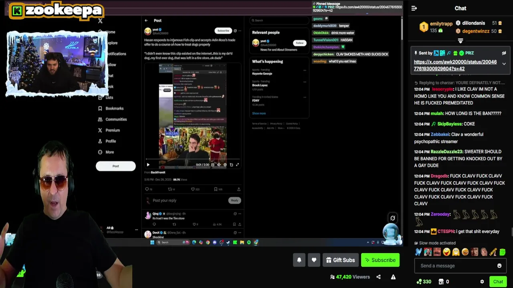The width and height of the screenshot is (513, 288).
Task: Share the yeet post via upload icon
Action: 239,189
